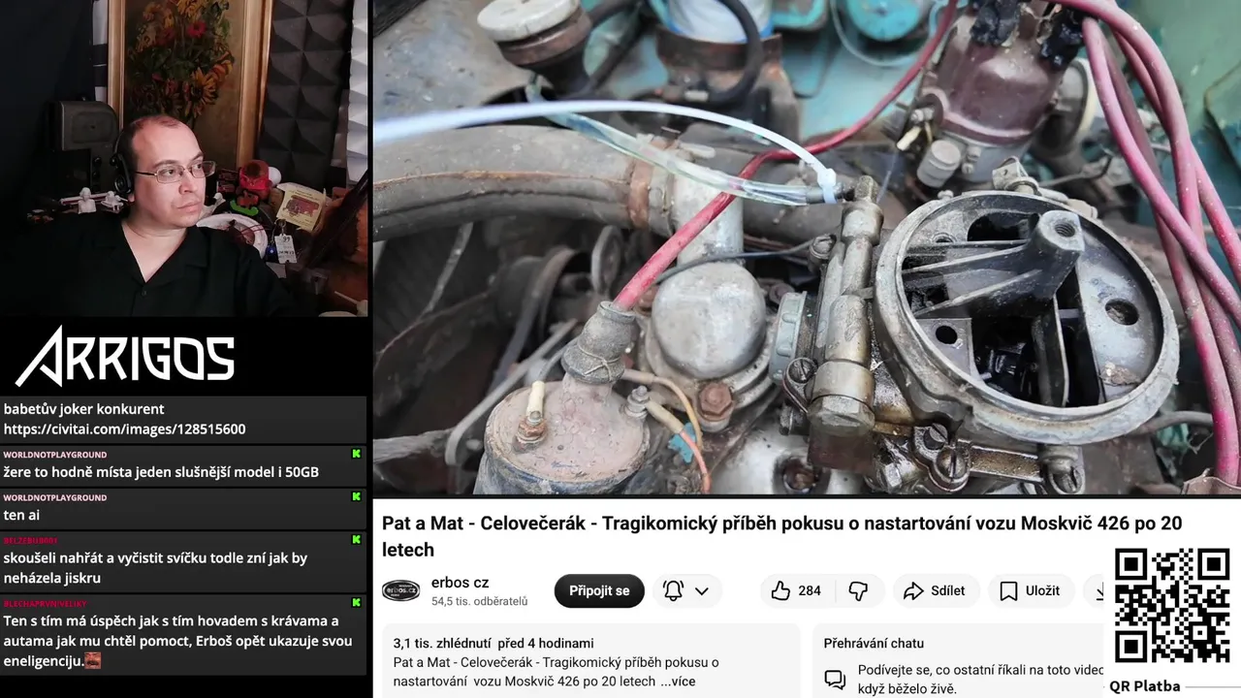1241x698 pixels.
Task: Click the share arrow icon next to Sdílet
Action: 912,590
